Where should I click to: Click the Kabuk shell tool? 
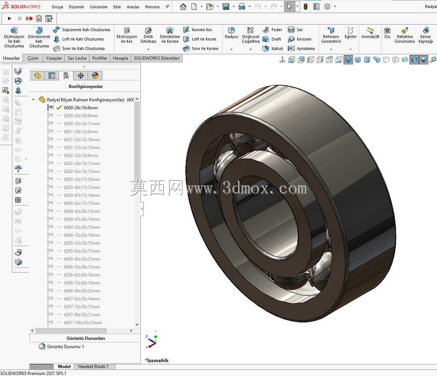273,48
